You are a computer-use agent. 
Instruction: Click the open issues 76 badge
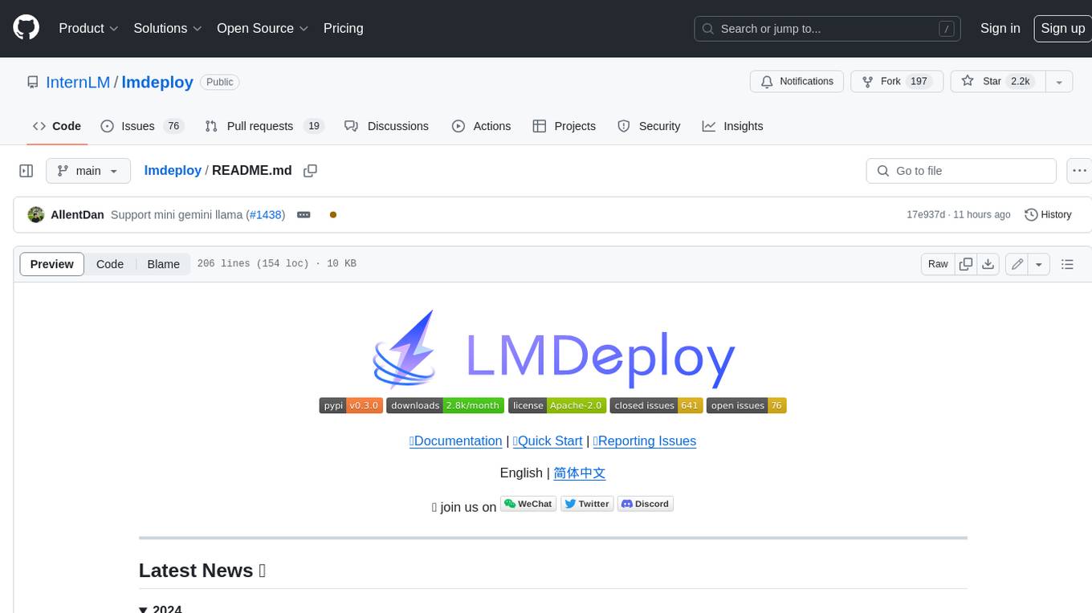tap(746, 406)
